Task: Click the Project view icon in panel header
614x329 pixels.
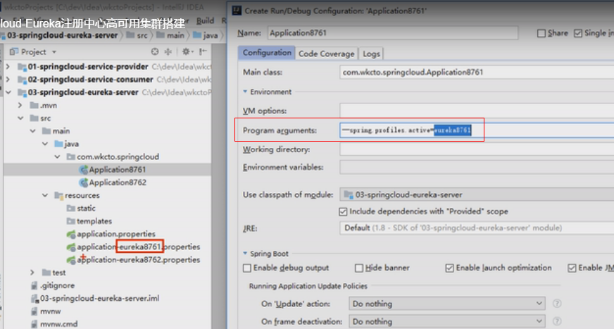Action: [x=14, y=51]
